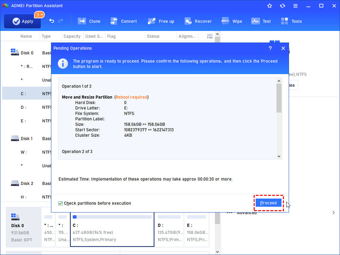Open the Test tool
This screenshot has height=255, width=340.
(x=261, y=21)
